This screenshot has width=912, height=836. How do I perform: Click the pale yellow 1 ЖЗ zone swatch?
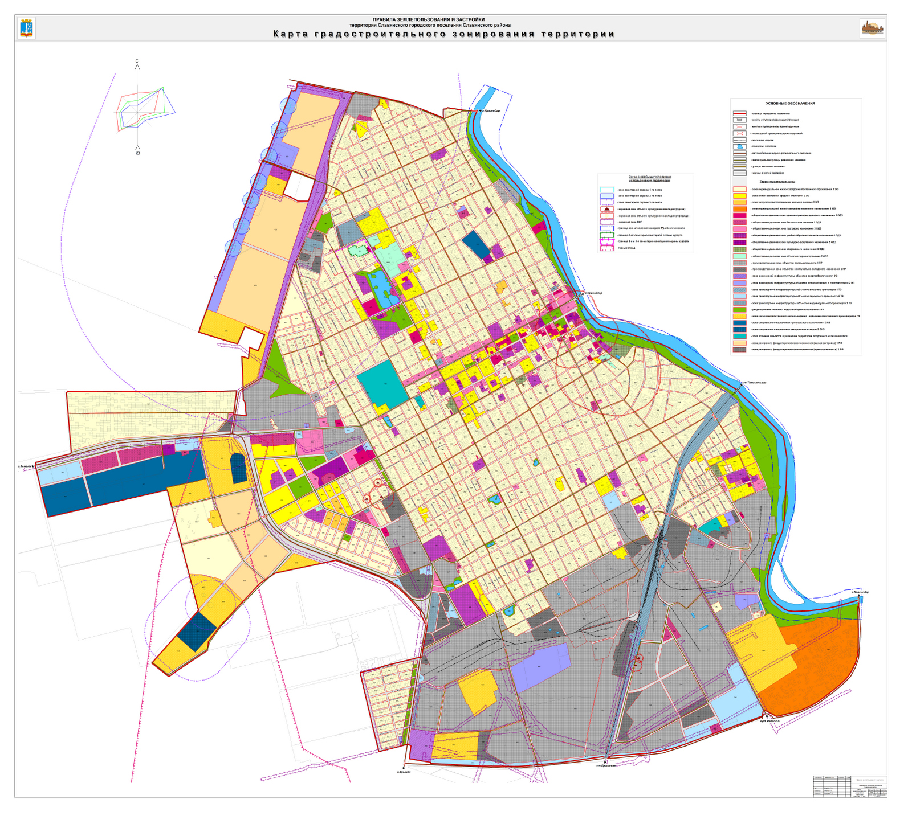point(740,189)
